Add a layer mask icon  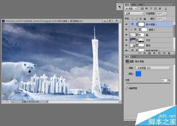click(x=150, y=53)
